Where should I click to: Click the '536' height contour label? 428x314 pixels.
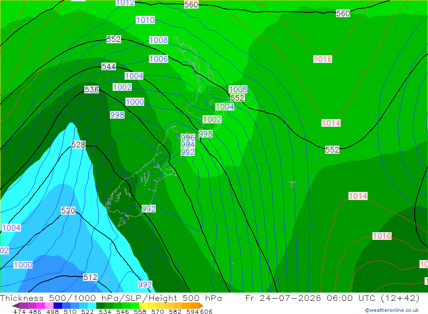pyautogui.click(x=92, y=90)
